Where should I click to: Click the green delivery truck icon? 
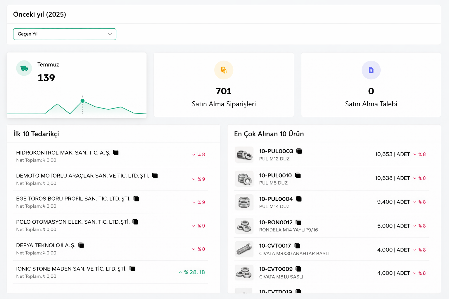[x=24, y=68]
